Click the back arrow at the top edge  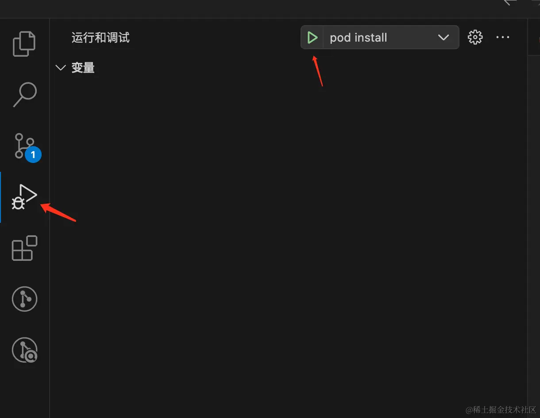click(510, 2)
